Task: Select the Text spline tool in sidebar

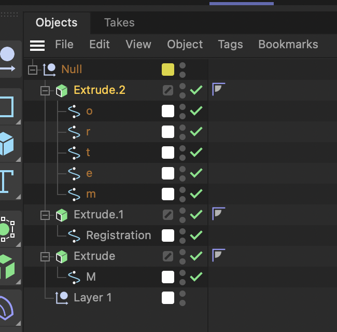Action: (x=6, y=181)
